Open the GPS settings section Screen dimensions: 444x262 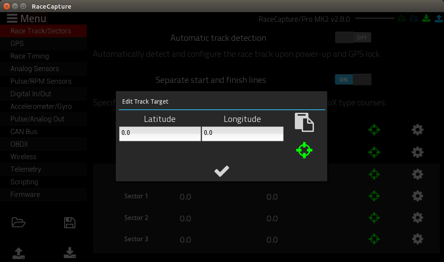click(43, 44)
